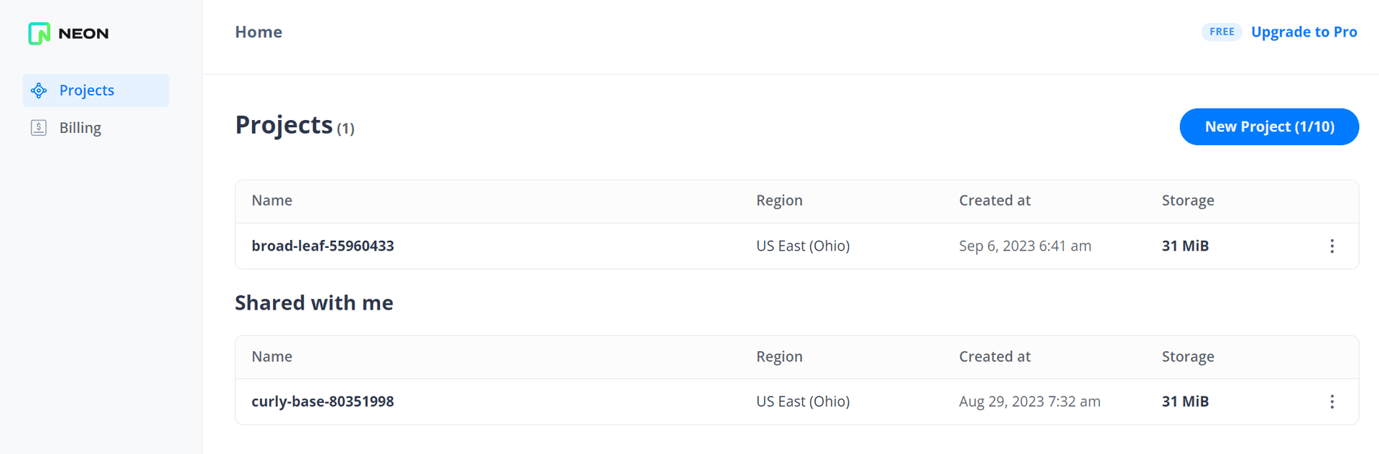Open project broad-leaf-55960433
1379x454 pixels.
point(322,246)
